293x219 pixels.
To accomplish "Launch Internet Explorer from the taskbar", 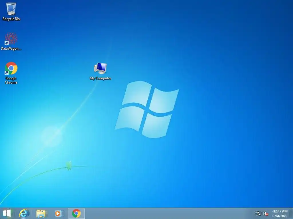I will pos(24,213).
